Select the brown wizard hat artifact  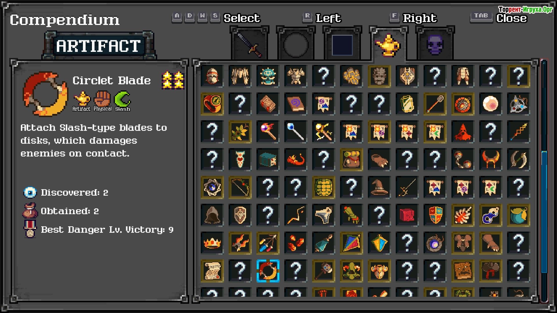click(379, 187)
